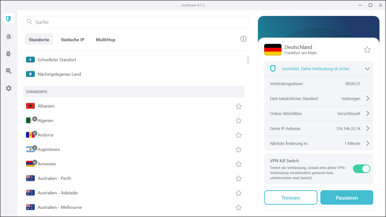Open the VPN shield sidebar icon
This screenshot has height=217, width=386.
[x=9, y=19]
